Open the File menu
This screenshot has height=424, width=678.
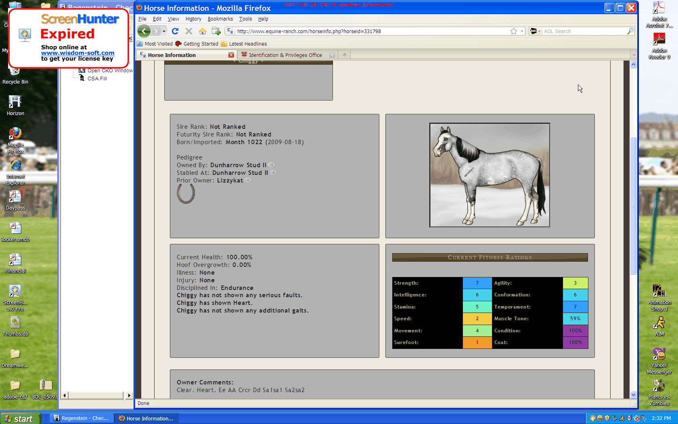(142, 19)
